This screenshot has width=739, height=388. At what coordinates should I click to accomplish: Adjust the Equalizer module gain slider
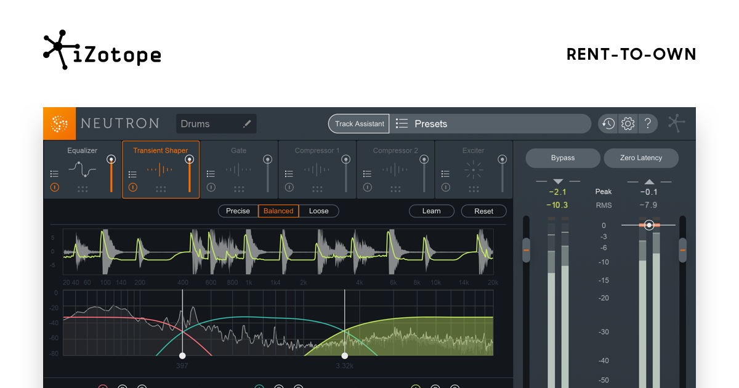click(x=111, y=159)
